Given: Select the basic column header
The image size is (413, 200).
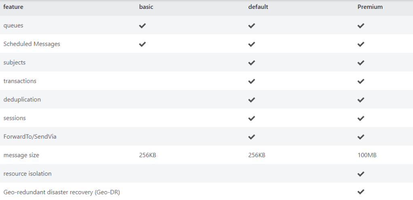Looking at the screenshot, I should point(146,7).
